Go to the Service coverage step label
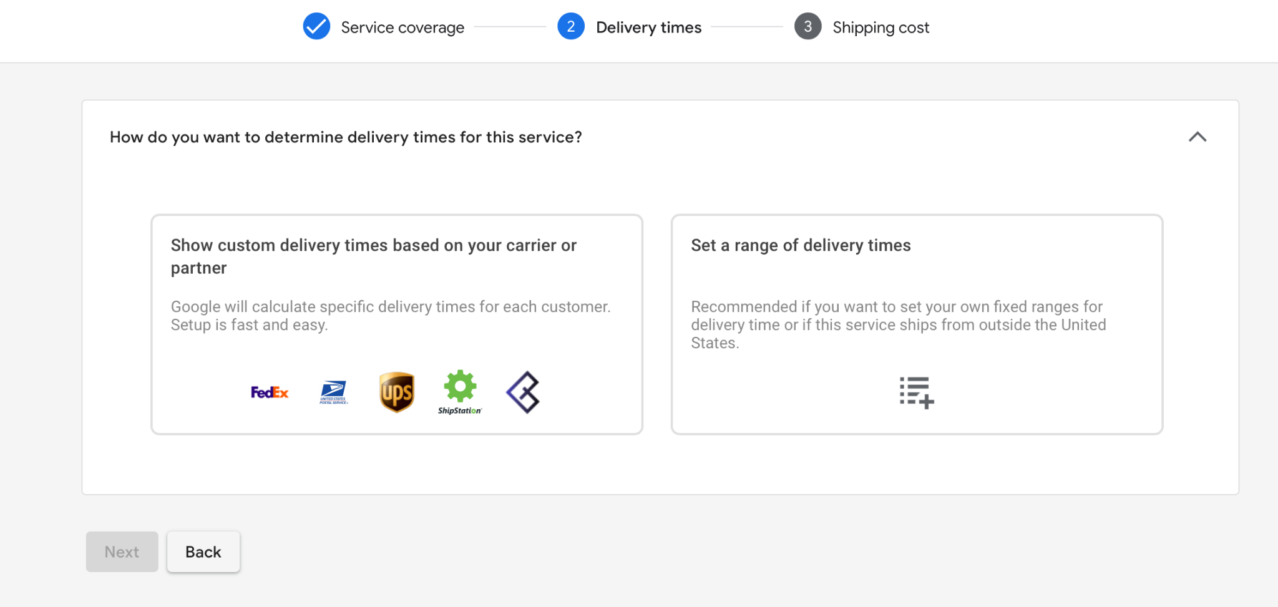Viewport: 1278px width, 607px height. point(402,27)
